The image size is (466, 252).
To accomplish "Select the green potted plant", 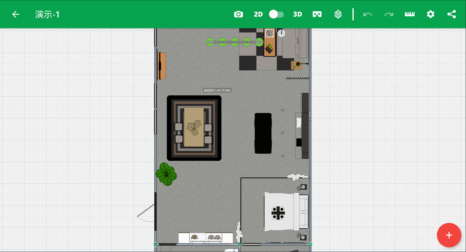I will 166,174.
